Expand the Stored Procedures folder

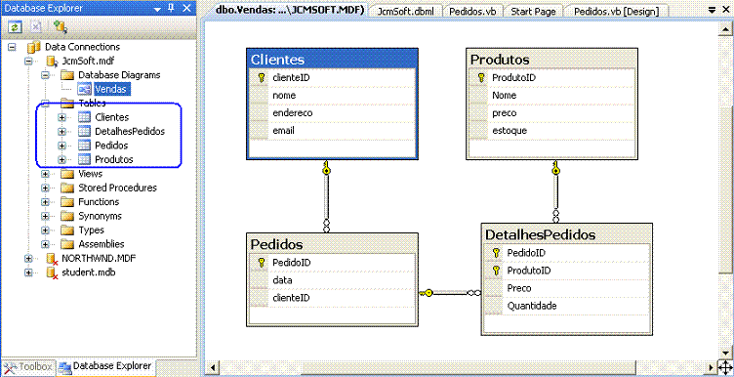click(45, 188)
